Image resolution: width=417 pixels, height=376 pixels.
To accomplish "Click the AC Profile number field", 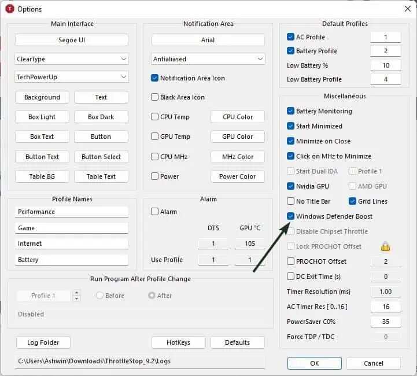I will (385, 37).
